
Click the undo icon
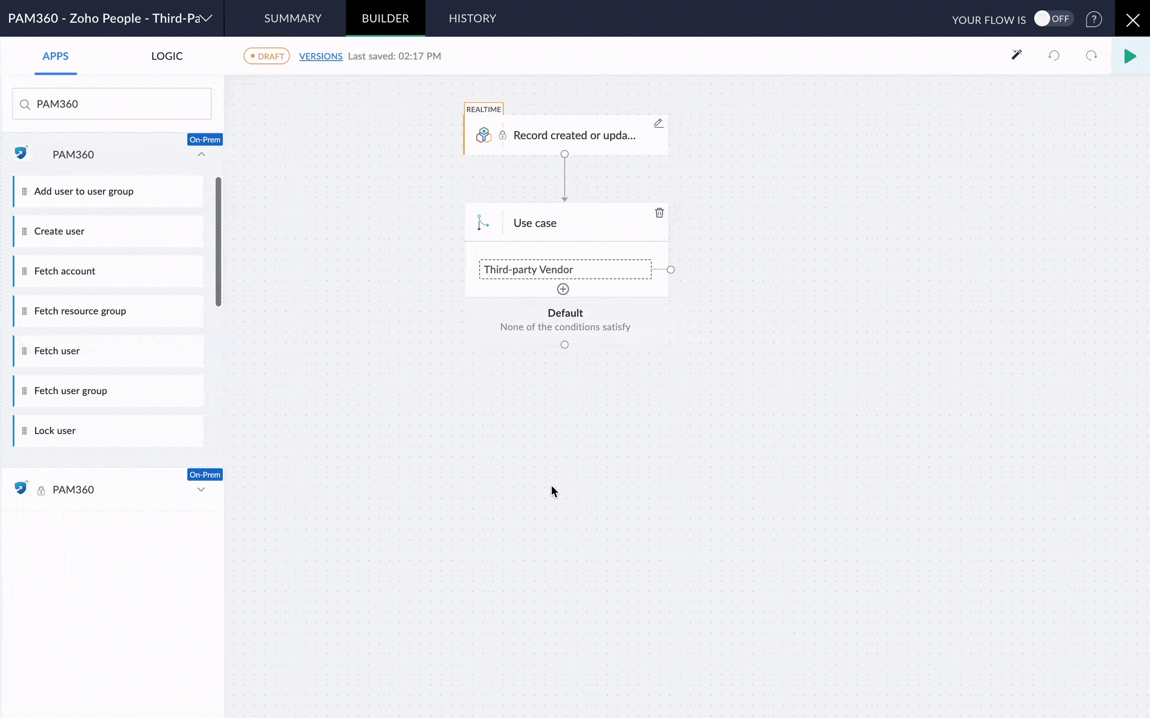(1054, 56)
